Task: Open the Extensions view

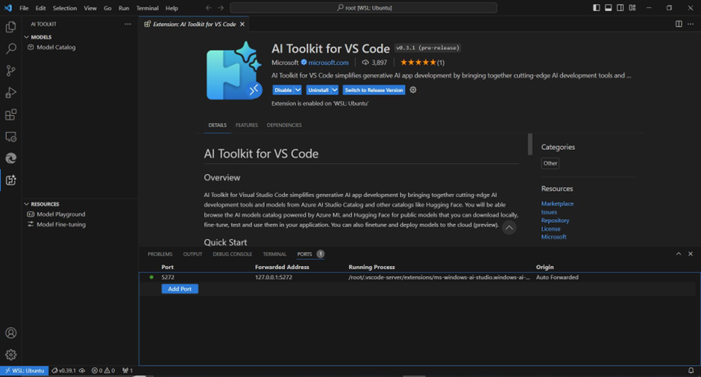Action: tap(10, 114)
